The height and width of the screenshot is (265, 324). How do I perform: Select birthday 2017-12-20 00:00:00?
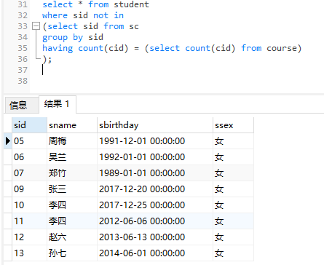[155, 189]
